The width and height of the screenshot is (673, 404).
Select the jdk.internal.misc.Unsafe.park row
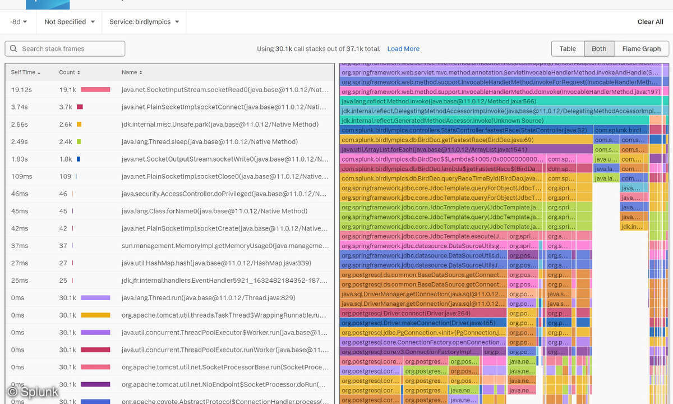(x=170, y=125)
